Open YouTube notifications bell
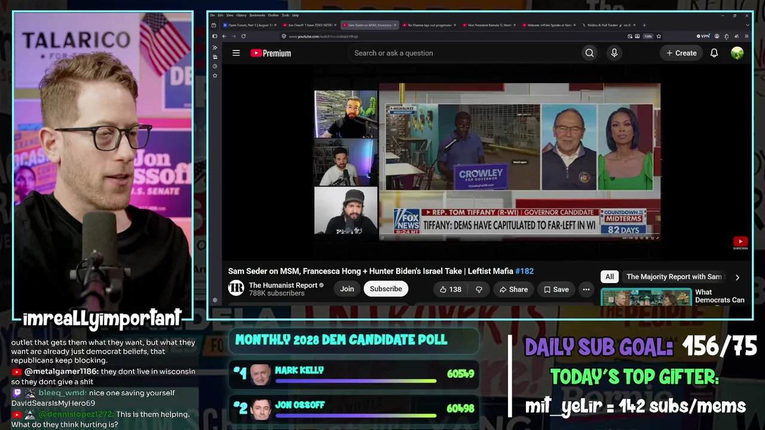This screenshot has height=430, width=765. coord(714,53)
